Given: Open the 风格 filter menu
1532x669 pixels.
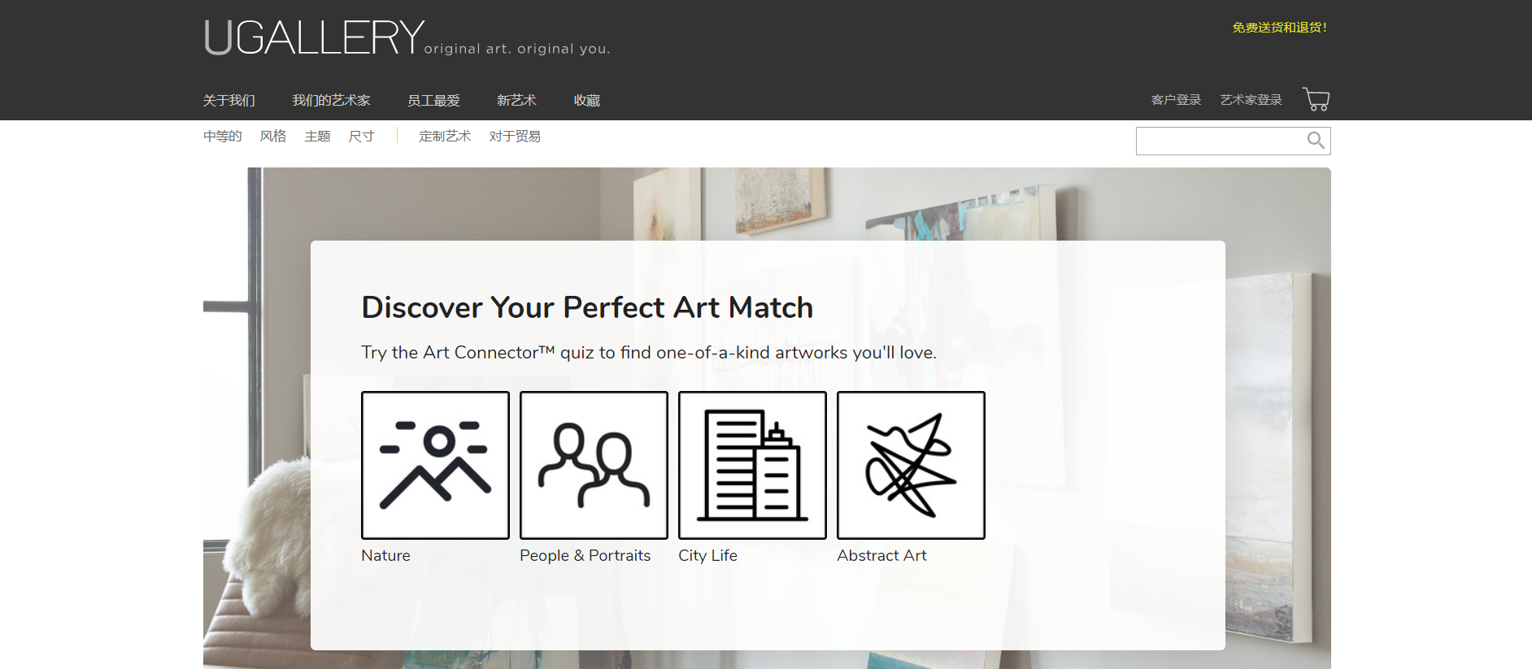Looking at the screenshot, I should click(273, 136).
